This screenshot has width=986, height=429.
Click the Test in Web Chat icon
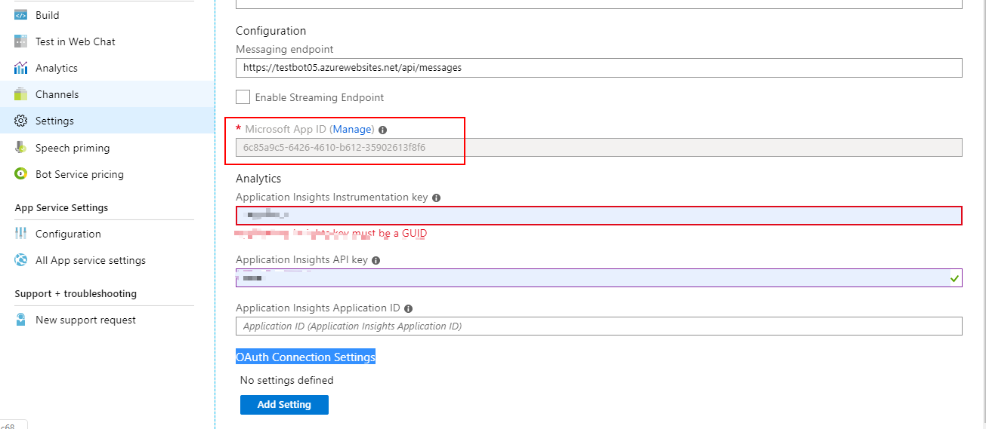(x=21, y=41)
